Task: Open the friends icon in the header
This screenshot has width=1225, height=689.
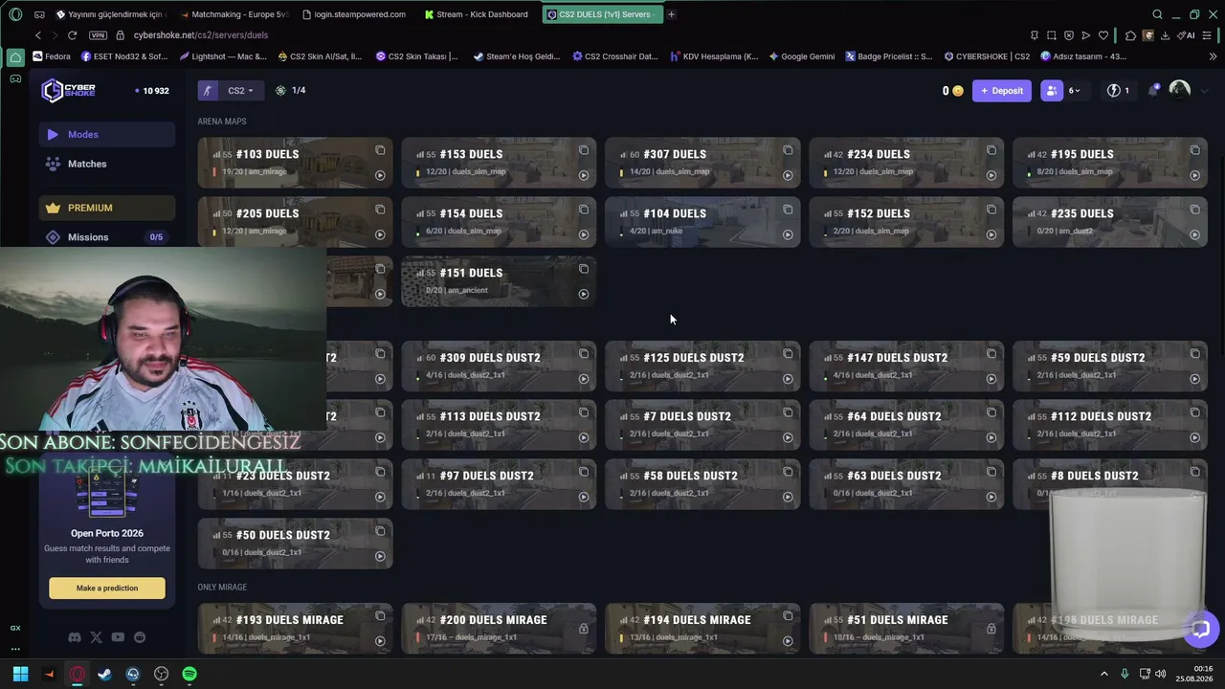Action: (1052, 91)
